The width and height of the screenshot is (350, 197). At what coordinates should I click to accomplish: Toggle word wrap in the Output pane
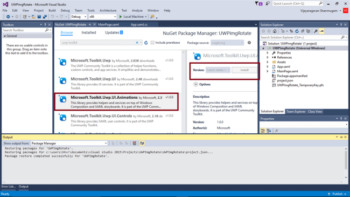pos(142,143)
